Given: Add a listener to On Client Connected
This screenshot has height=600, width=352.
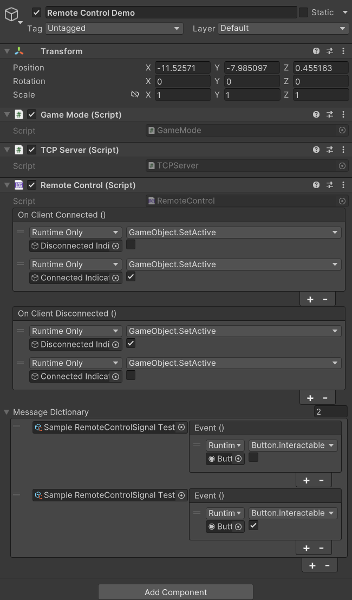Looking at the screenshot, I should 310,299.
